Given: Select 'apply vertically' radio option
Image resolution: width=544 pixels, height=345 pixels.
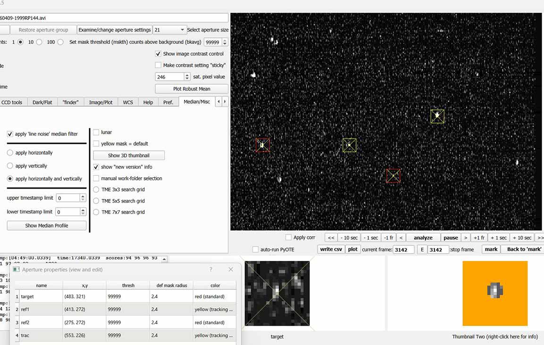Looking at the screenshot, I should coord(10,166).
